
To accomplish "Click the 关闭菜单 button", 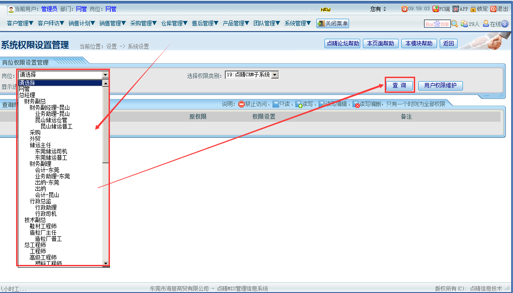I will pos(332,24).
